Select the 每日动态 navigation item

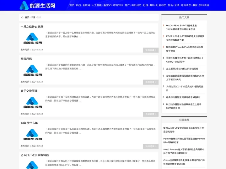[136, 5]
